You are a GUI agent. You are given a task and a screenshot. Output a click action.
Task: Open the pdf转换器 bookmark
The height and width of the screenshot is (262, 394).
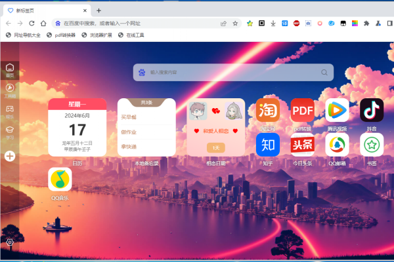[x=61, y=35]
